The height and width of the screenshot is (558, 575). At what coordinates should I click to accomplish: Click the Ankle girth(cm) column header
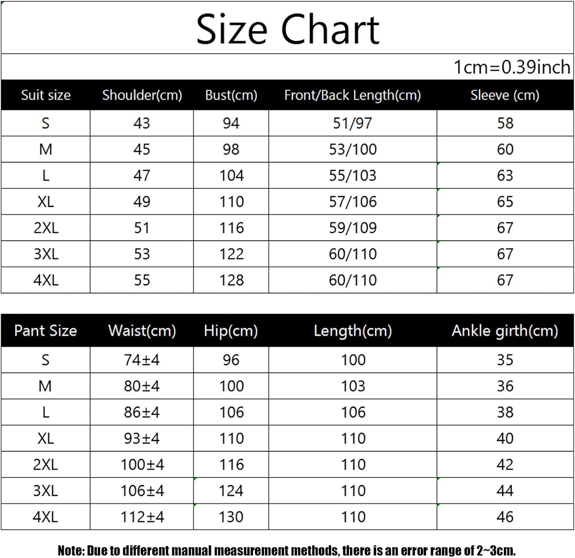click(x=505, y=330)
